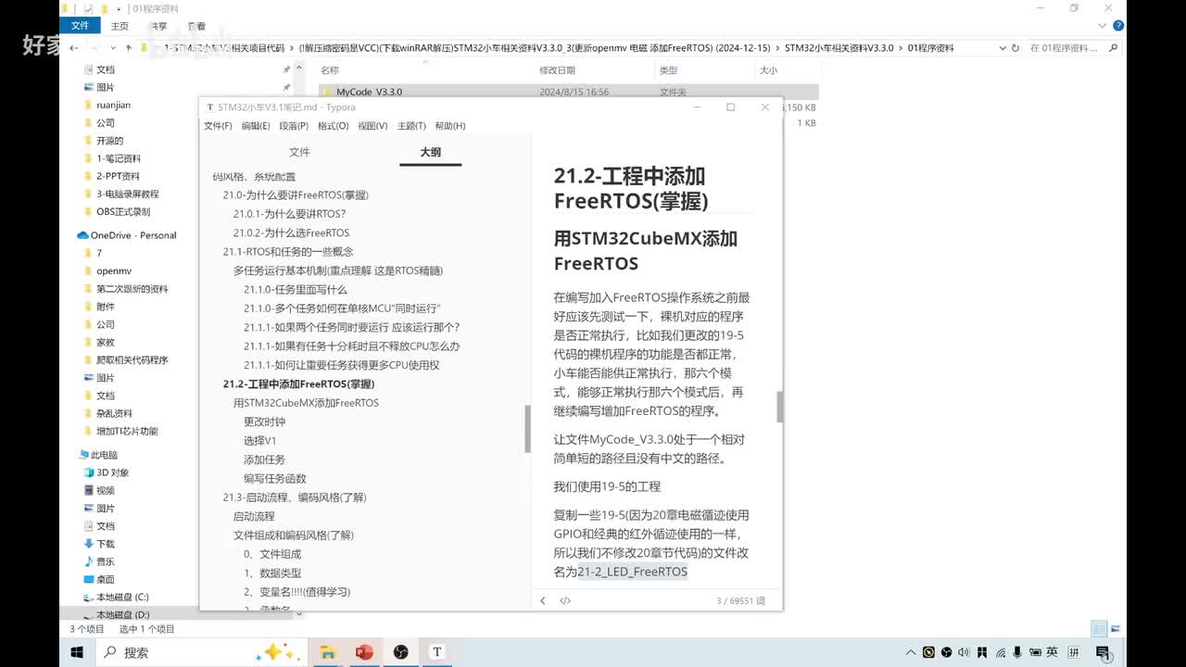This screenshot has width=1186, height=667.
Task: Jump to outline item 21.0-为什么要讲FreeRTOS(掌握)
Action: coord(296,195)
